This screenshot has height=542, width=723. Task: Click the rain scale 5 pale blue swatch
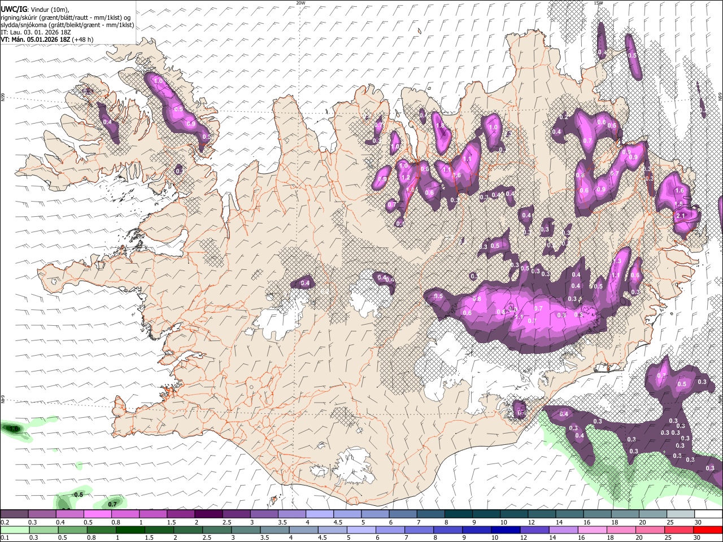point(361,530)
